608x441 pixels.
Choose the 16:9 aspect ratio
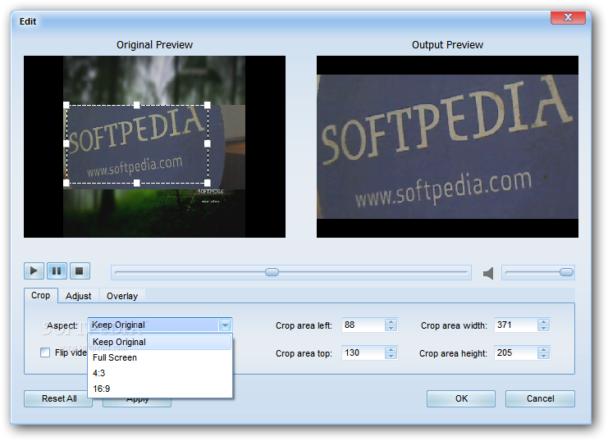click(x=160, y=389)
